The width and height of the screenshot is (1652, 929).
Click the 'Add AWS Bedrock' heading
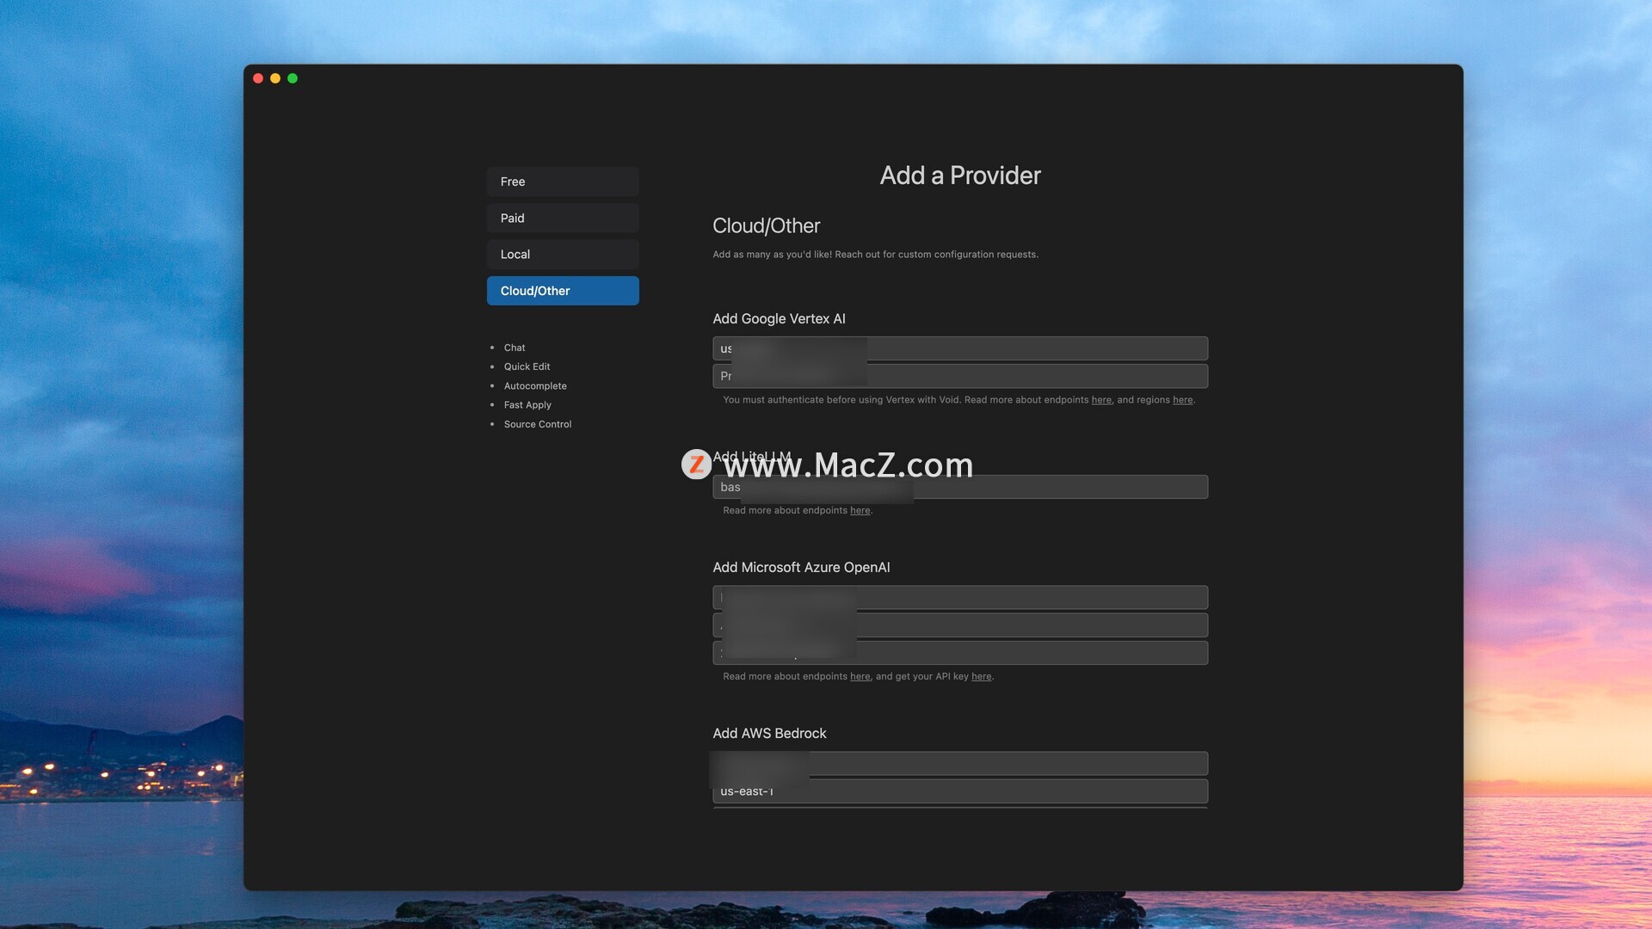pyautogui.click(x=769, y=734)
